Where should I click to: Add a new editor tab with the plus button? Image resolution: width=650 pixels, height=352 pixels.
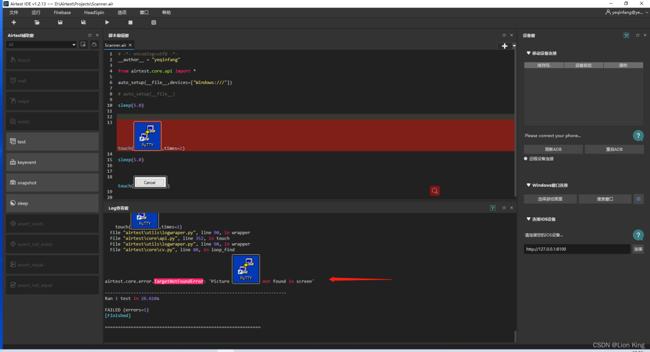click(504, 46)
